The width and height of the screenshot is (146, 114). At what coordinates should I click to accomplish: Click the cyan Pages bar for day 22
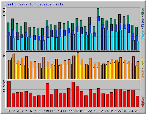tap(99, 36)
